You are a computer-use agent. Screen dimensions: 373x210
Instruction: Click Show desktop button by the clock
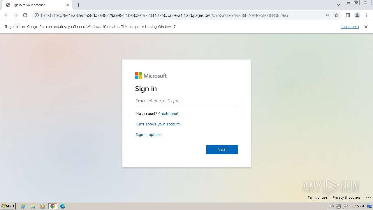[x=370, y=206]
